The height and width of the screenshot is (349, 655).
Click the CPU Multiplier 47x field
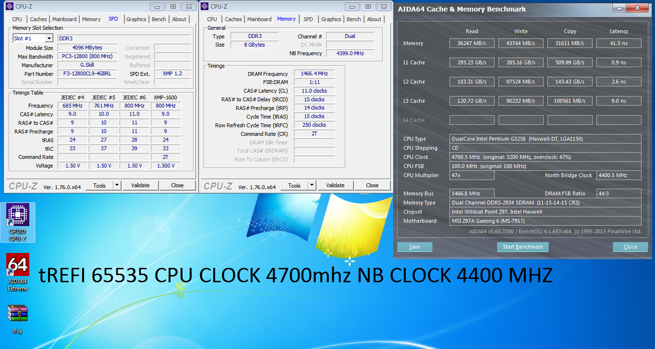pos(472,175)
